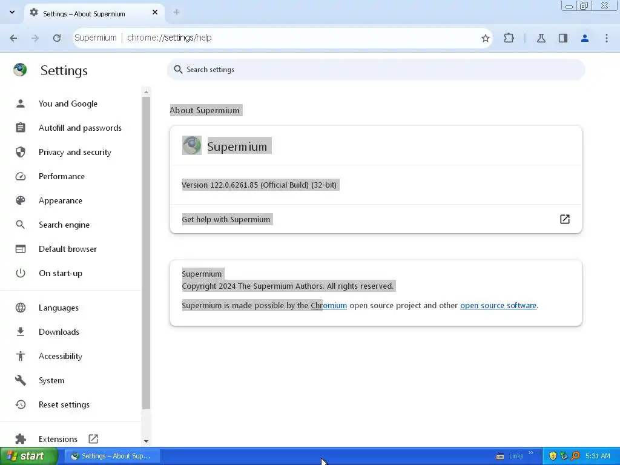Click the Settings – About Sup... taskbar button
Image resolution: width=620 pixels, height=465 pixels.
112,457
